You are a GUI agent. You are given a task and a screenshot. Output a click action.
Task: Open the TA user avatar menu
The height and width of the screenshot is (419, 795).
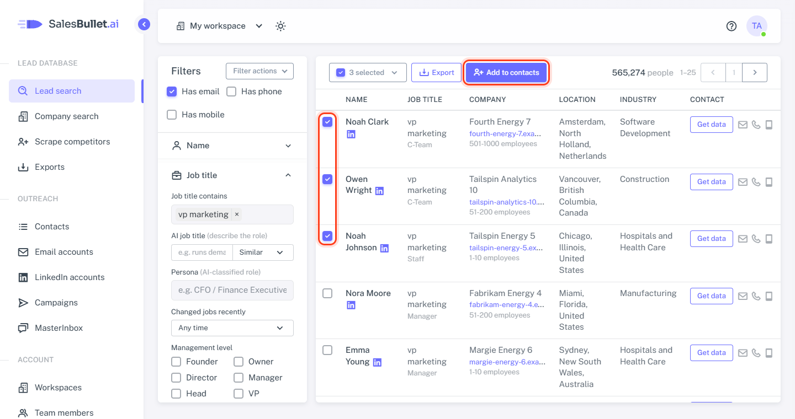(756, 26)
